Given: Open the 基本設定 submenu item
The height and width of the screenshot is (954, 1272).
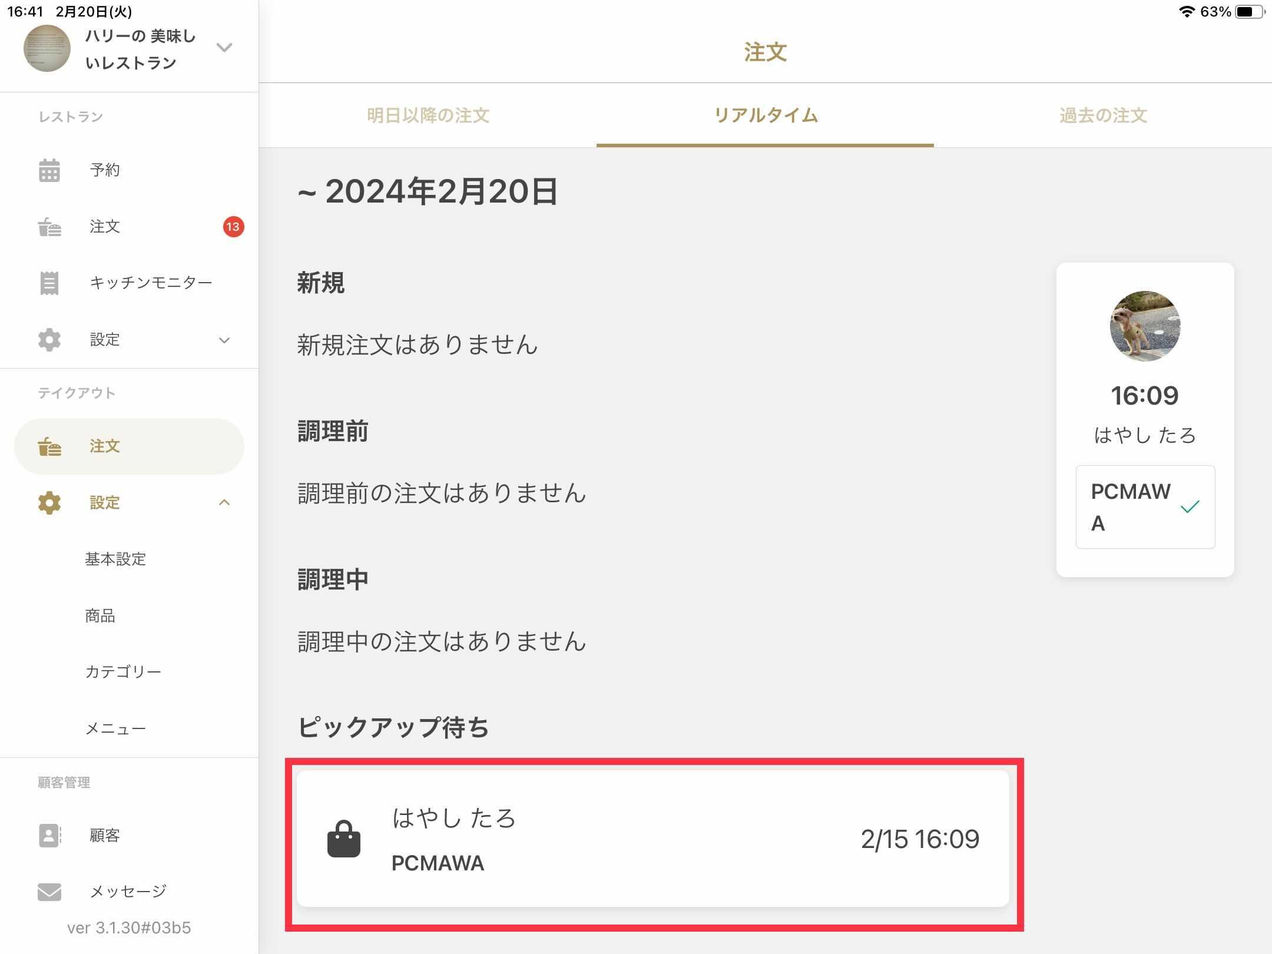Looking at the screenshot, I should pos(115,559).
